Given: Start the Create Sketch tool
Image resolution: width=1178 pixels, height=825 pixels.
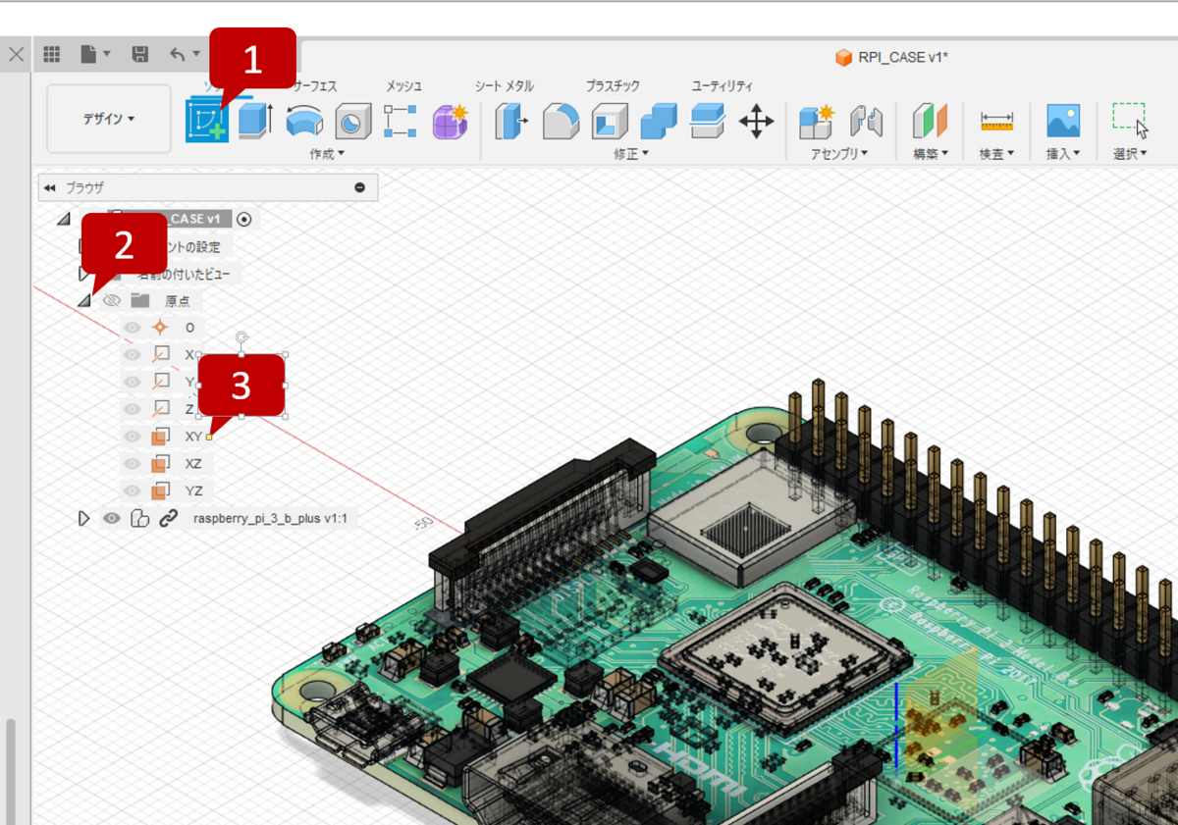Looking at the screenshot, I should tap(207, 122).
